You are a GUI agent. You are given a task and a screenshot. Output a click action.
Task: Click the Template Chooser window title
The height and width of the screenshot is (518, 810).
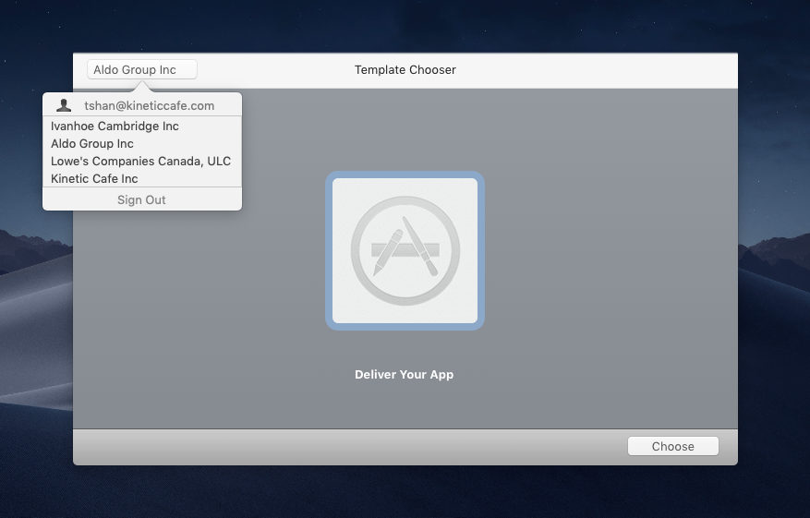point(405,70)
